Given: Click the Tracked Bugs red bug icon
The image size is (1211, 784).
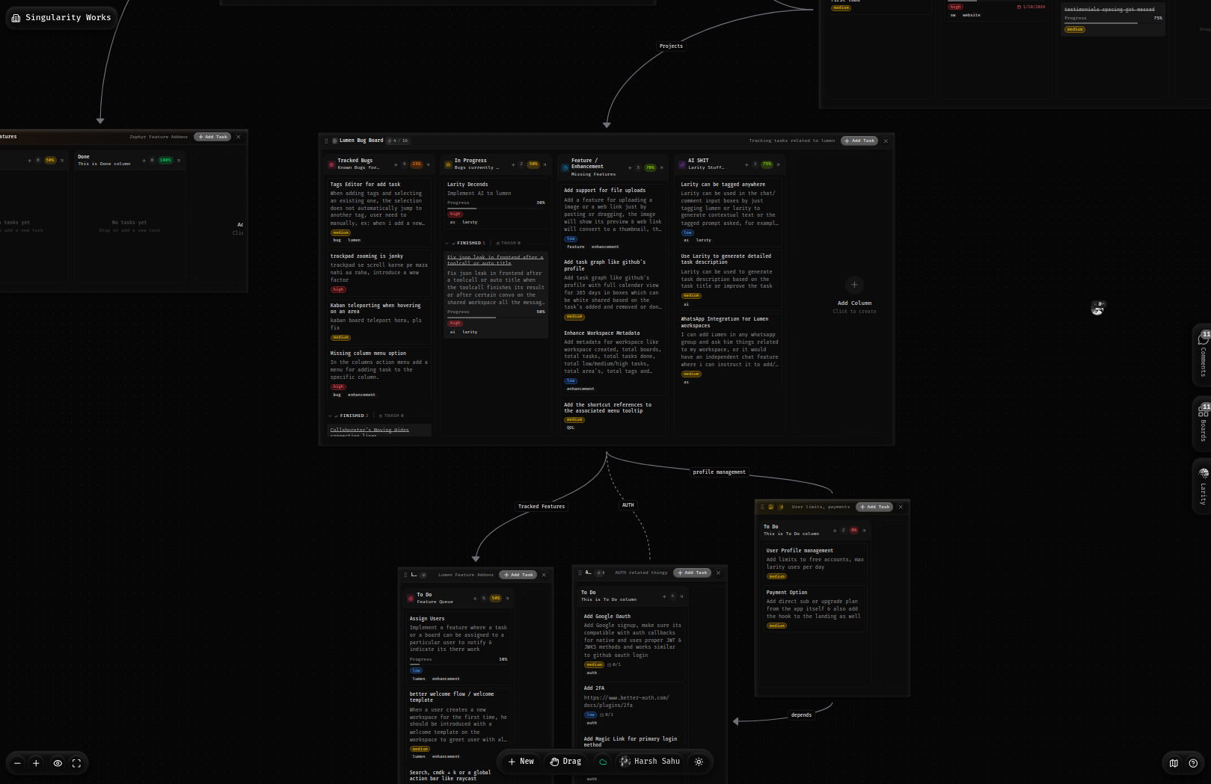Looking at the screenshot, I should click(x=331, y=164).
